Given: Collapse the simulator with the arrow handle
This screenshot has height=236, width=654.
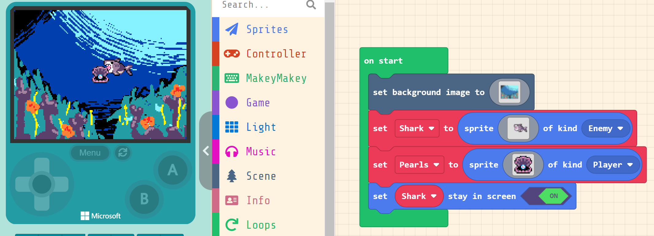Looking at the screenshot, I should point(206,151).
